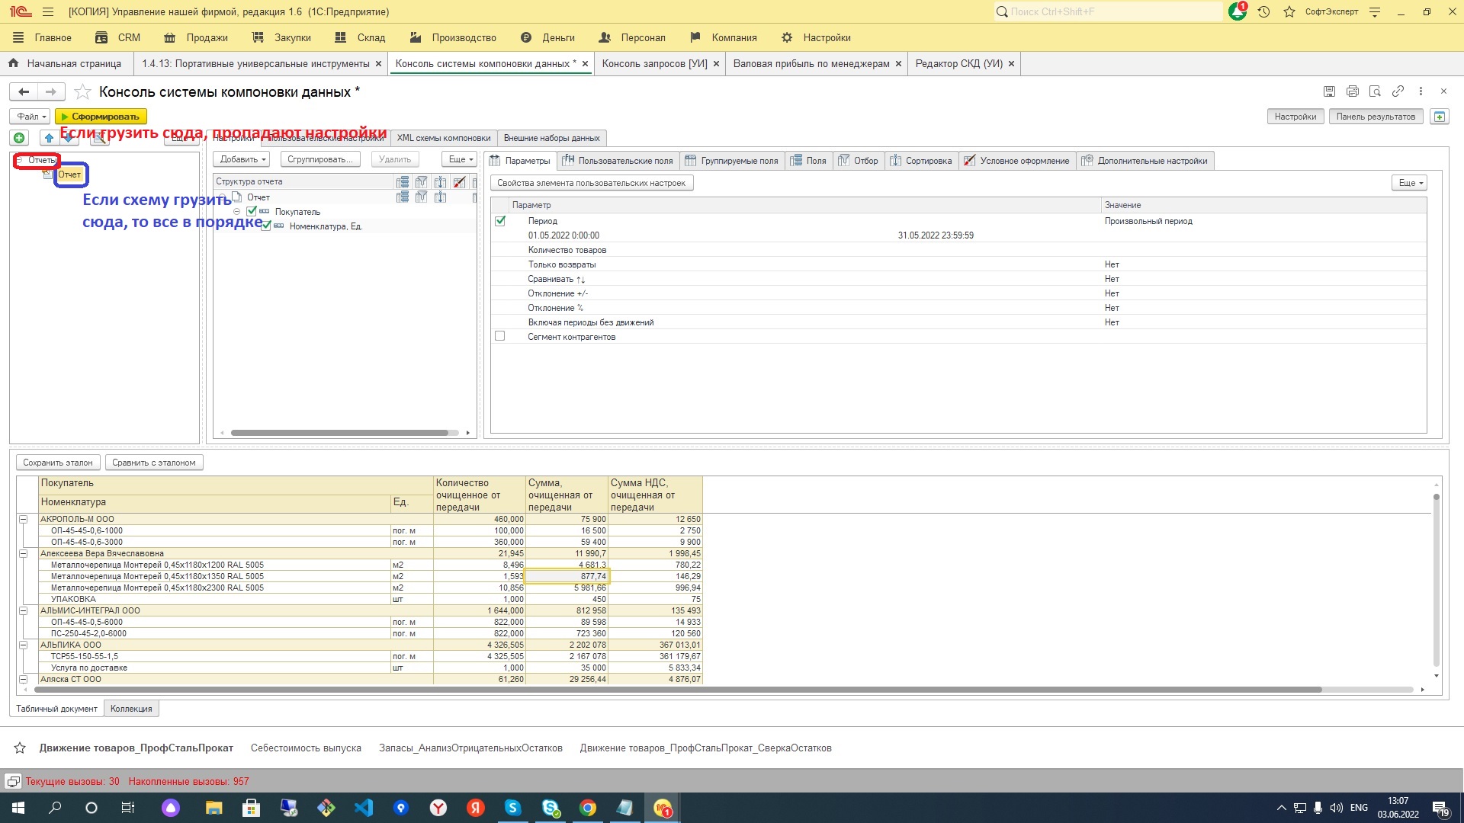1464x823 pixels.
Task: Click the print icon in console header
Action: tap(1352, 91)
